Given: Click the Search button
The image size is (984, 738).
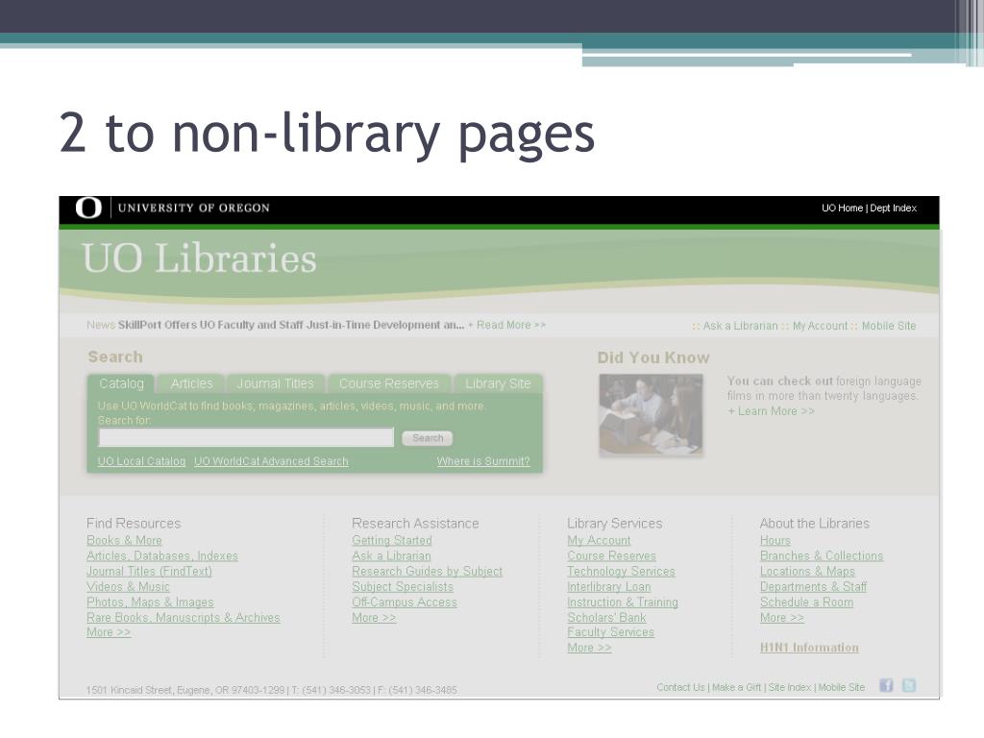Looking at the screenshot, I should [428, 438].
